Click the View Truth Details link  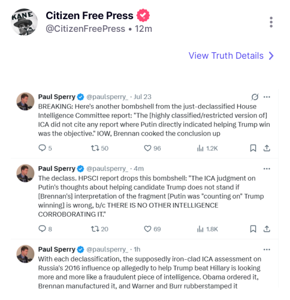[x=226, y=56]
